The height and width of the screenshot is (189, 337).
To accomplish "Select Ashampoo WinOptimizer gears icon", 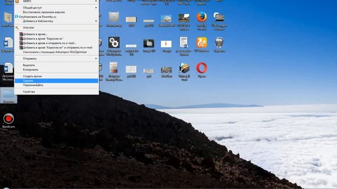I will point(114,43).
